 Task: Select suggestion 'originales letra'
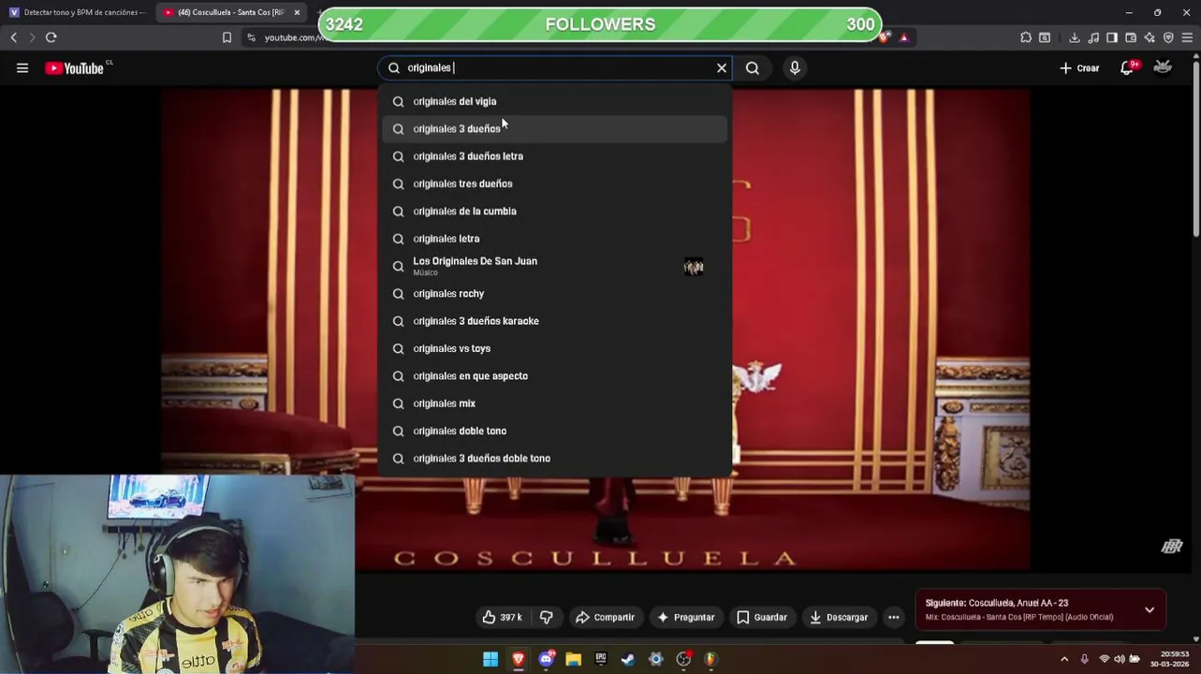pyautogui.click(x=555, y=239)
